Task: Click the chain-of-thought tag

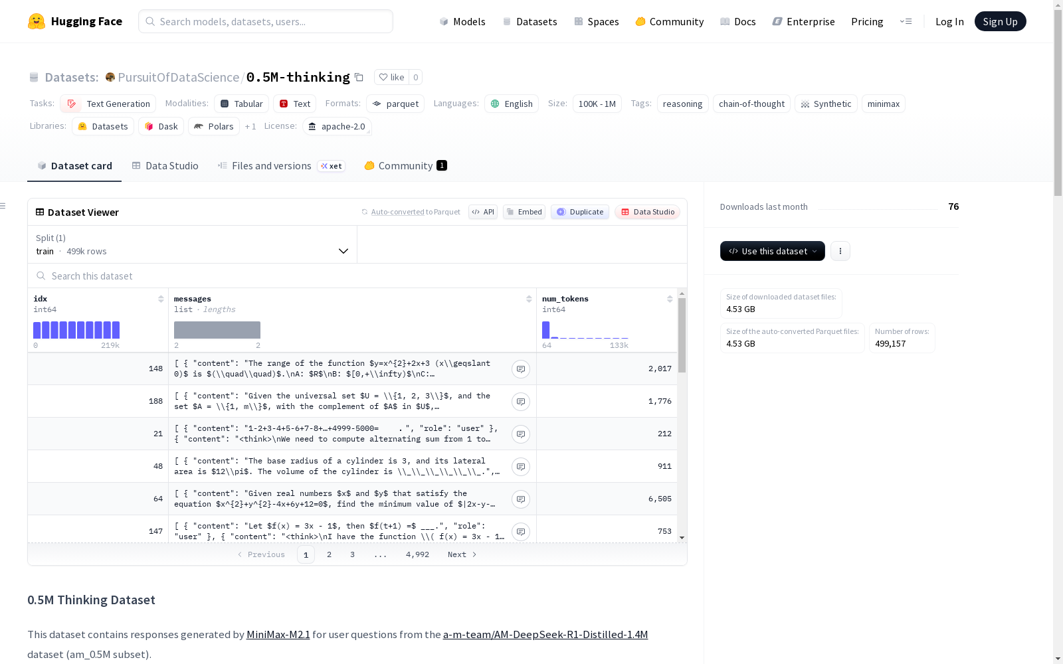Action: point(751,104)
